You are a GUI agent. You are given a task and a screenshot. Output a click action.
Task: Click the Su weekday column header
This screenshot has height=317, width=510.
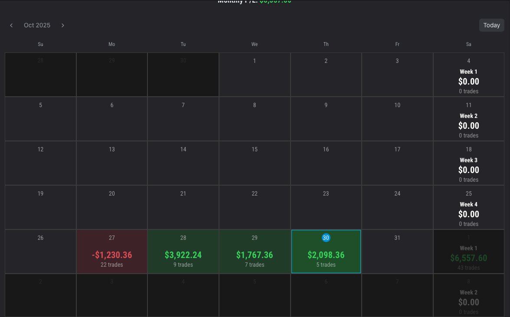40,44
